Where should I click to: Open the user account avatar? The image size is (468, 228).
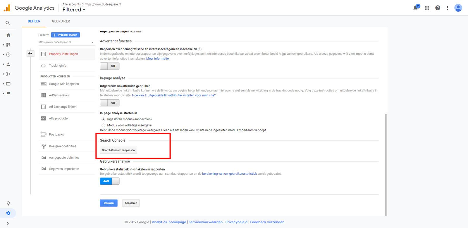(458, 8)
